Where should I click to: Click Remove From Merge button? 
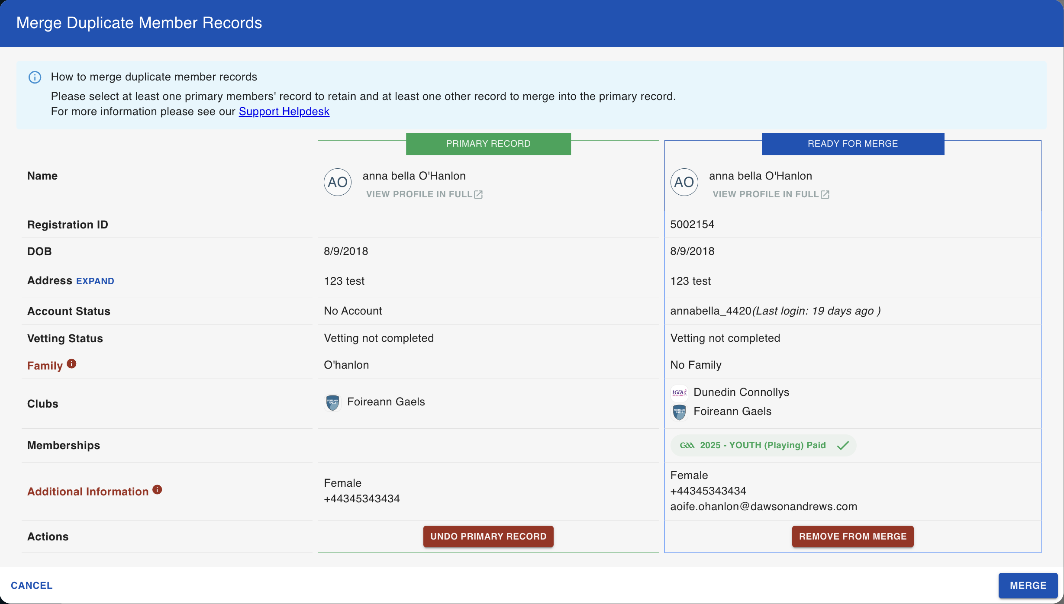coord(853,537)
